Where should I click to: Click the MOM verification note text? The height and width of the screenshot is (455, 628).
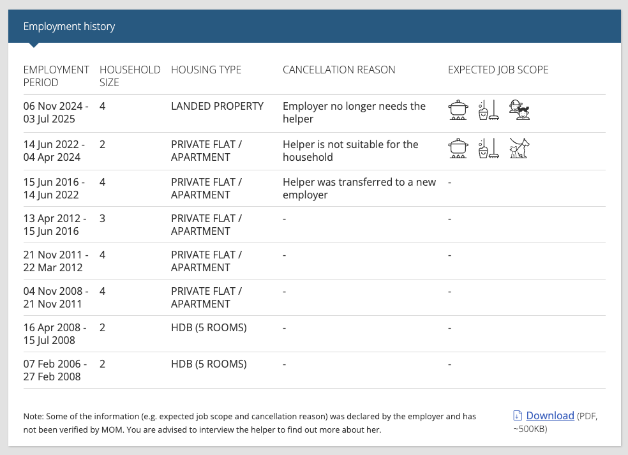tap(250, 423)
